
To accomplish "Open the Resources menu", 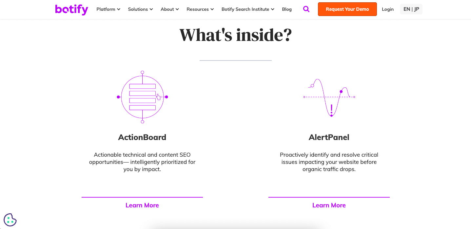I will (200, 9).
